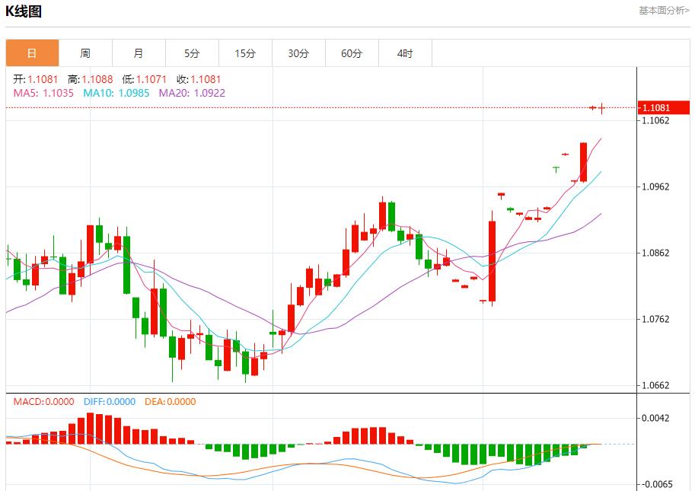Screen dimensions: 695x491
Task: Select the 30分 interval tab
Action: pyautogui.click(x=298, y=53)
